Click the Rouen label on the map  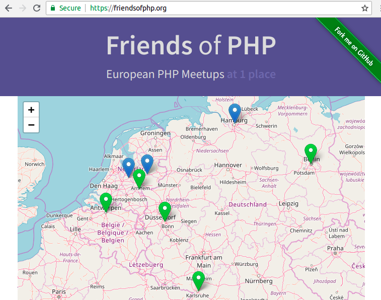tap(30, 272)
